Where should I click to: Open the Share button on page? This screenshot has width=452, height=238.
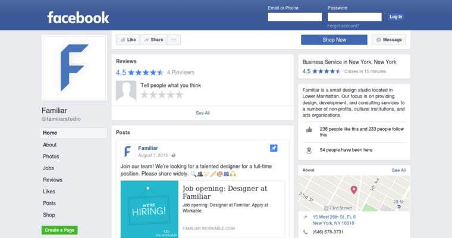tap(153, 40)
